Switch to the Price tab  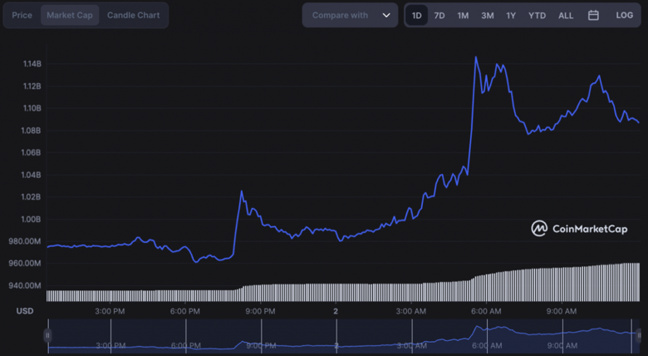22,15
